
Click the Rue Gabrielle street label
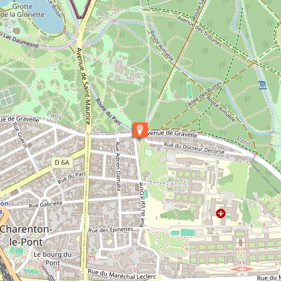pyautogui.click(x=45, y=204)
